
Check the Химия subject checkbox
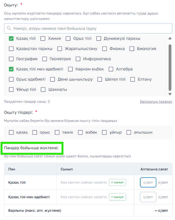[43, 39]
